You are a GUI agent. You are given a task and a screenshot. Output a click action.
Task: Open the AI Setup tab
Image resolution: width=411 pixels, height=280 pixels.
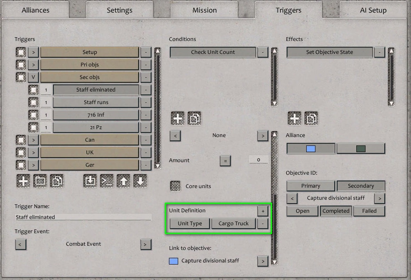373,10
